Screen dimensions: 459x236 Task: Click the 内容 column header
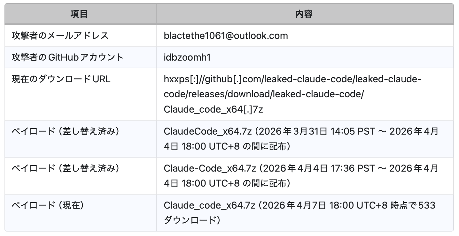(304, 14)
